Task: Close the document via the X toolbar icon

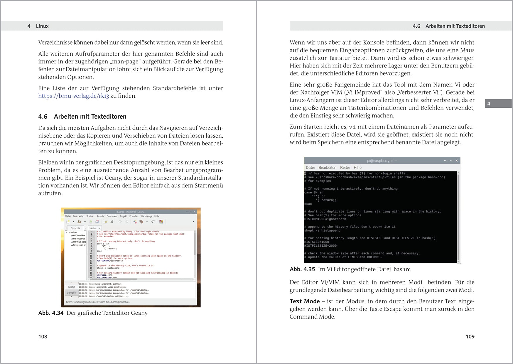Action: (x=112, y=222)
